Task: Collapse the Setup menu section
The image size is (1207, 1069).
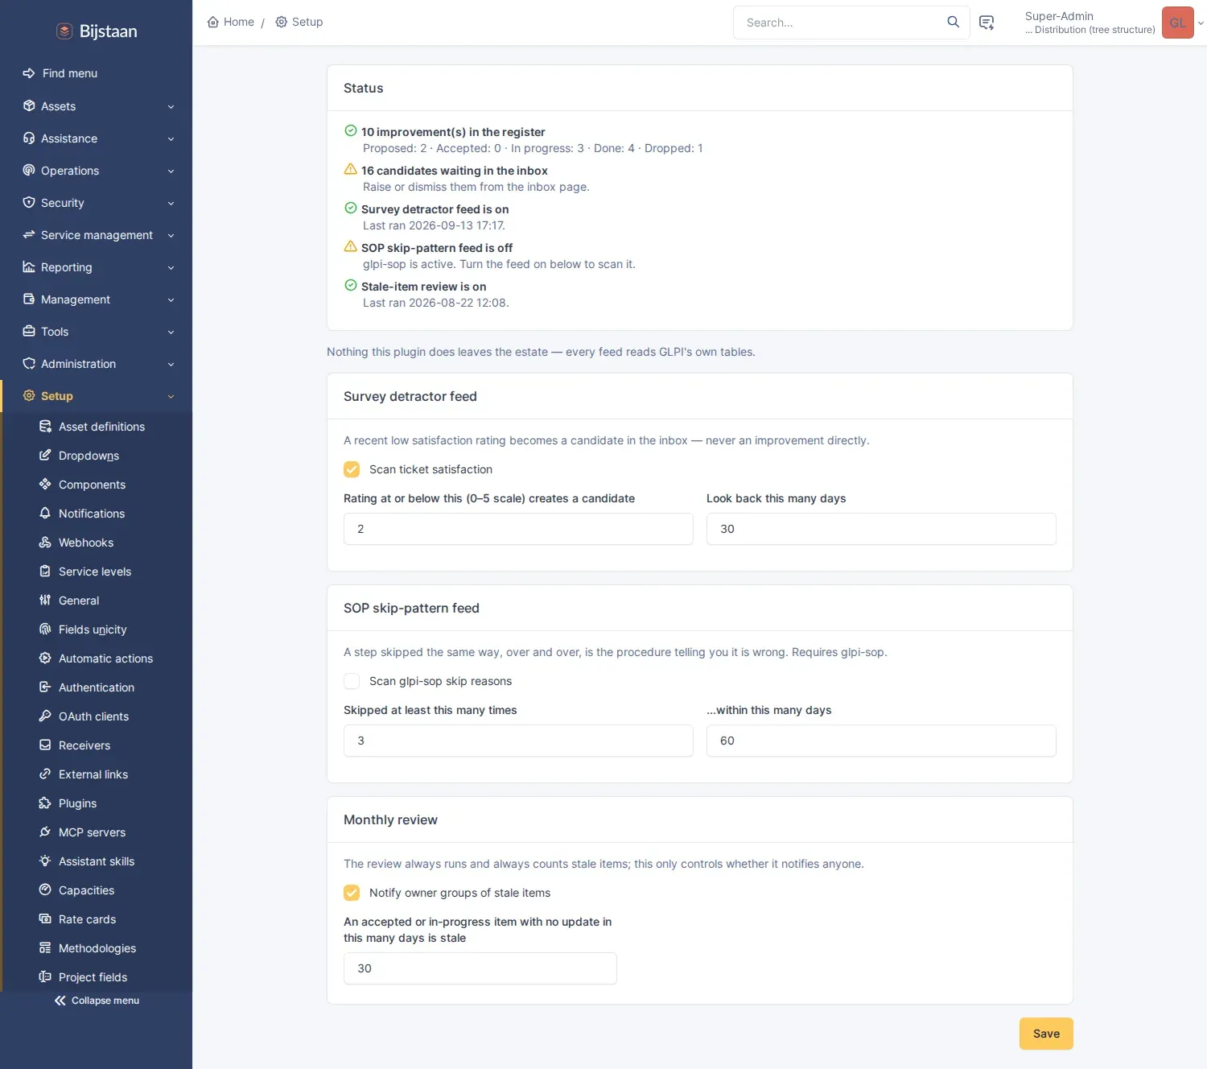Action: 97,396
